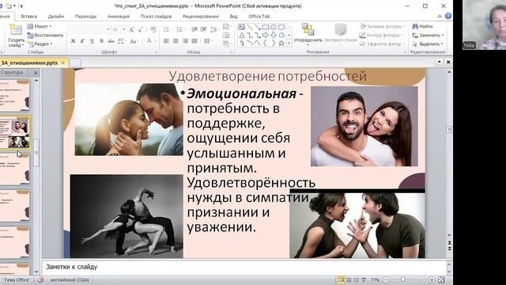506x285 pixels.
Task: Click the decrease list level icon
Action: click(x=194, y=29)
